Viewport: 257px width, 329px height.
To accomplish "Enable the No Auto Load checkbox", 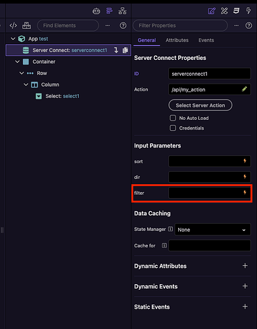I will pyautogui.click(x=173, y=118).
